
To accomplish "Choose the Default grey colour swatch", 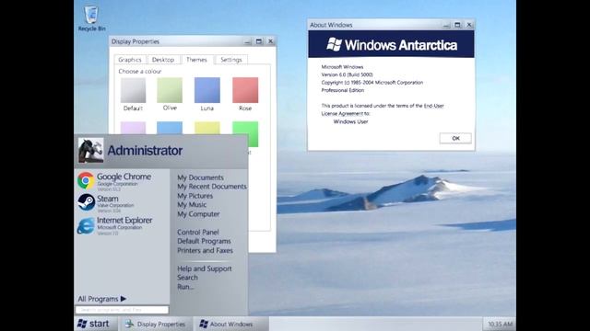I will pos(133,90).
